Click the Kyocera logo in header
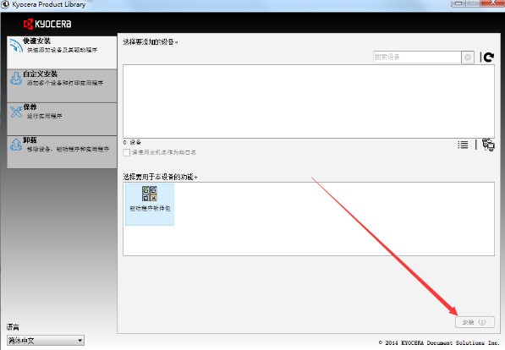The height and width of the screenshot is (350, 505). [47, 24]
